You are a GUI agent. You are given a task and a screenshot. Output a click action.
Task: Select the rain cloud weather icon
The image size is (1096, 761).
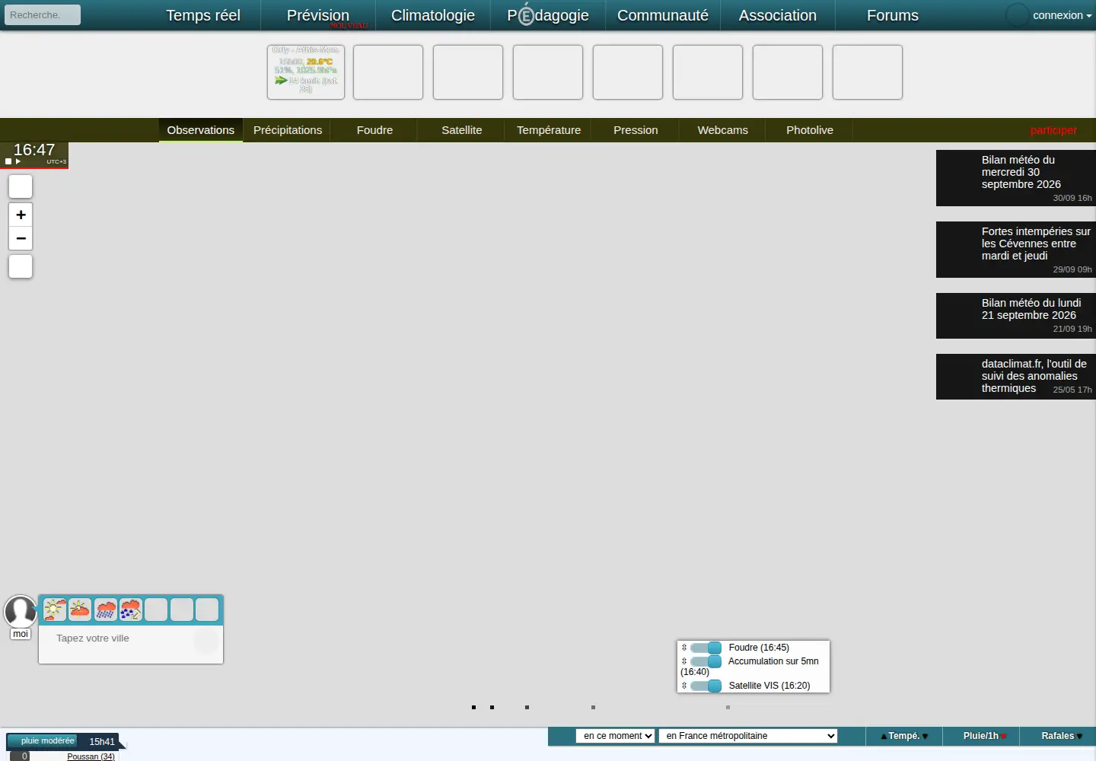[x=106, y=610]
